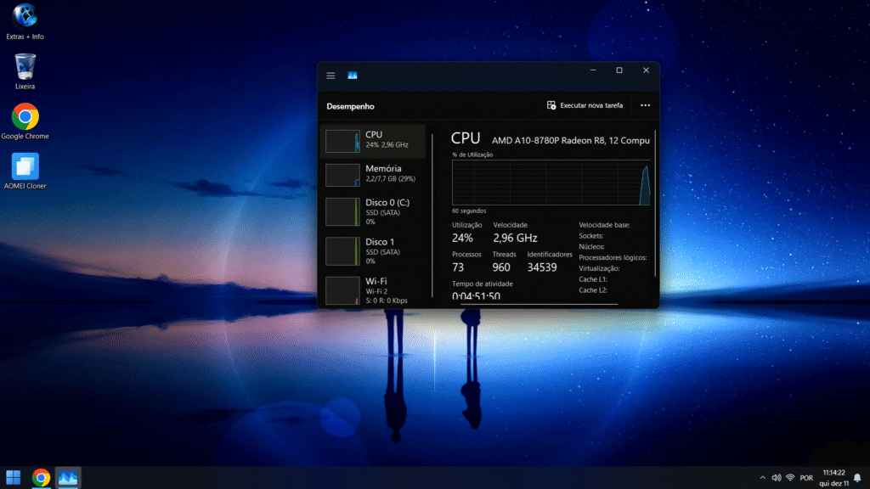Click the vertical scrollbar in CPU details
The height and width of the screenshot is (489, 870).
click(655, 204)
